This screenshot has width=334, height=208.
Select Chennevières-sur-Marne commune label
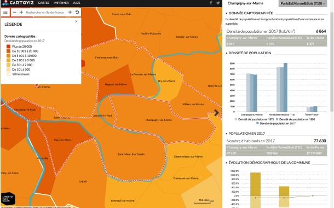pyautogui.click(x=188, y=157)
